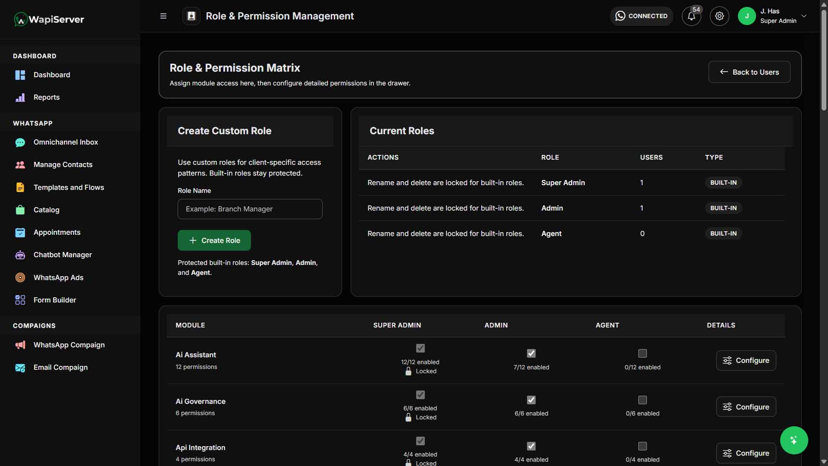Click the Email Compaign envelope icon
The image size is (828, 466).
point(20,368)
